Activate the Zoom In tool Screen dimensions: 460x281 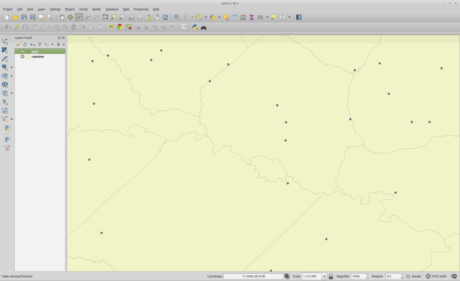pyautogui.click(x=79, y=18)
